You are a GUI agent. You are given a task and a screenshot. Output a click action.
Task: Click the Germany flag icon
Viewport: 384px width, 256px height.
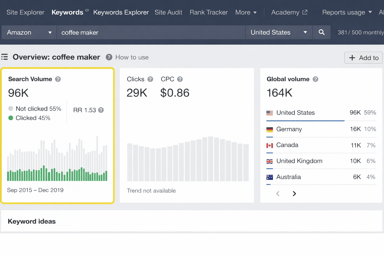tap(269, 129)
